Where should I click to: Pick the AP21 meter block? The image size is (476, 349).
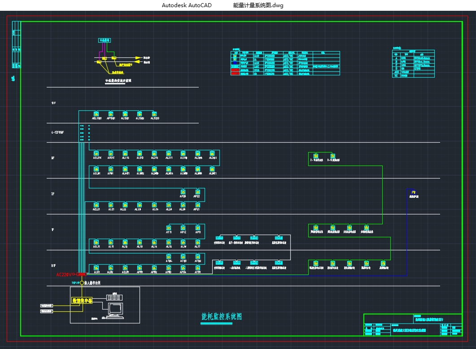pyautogui.click(x=197, y=205)
